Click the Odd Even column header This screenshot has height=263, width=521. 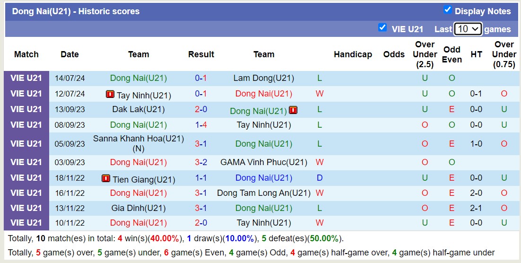tap(452, 54)
